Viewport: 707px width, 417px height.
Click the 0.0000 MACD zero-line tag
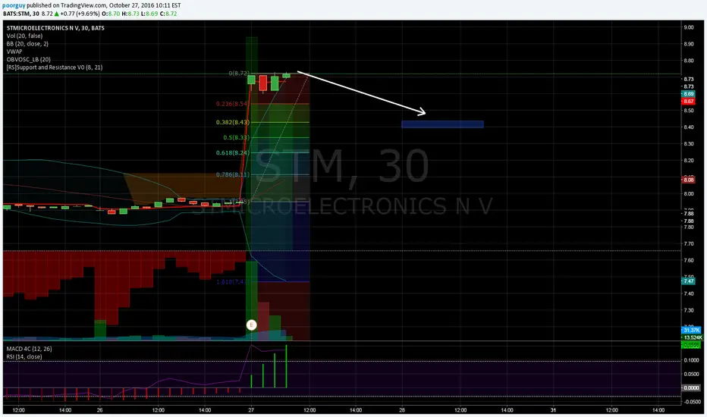691,387
